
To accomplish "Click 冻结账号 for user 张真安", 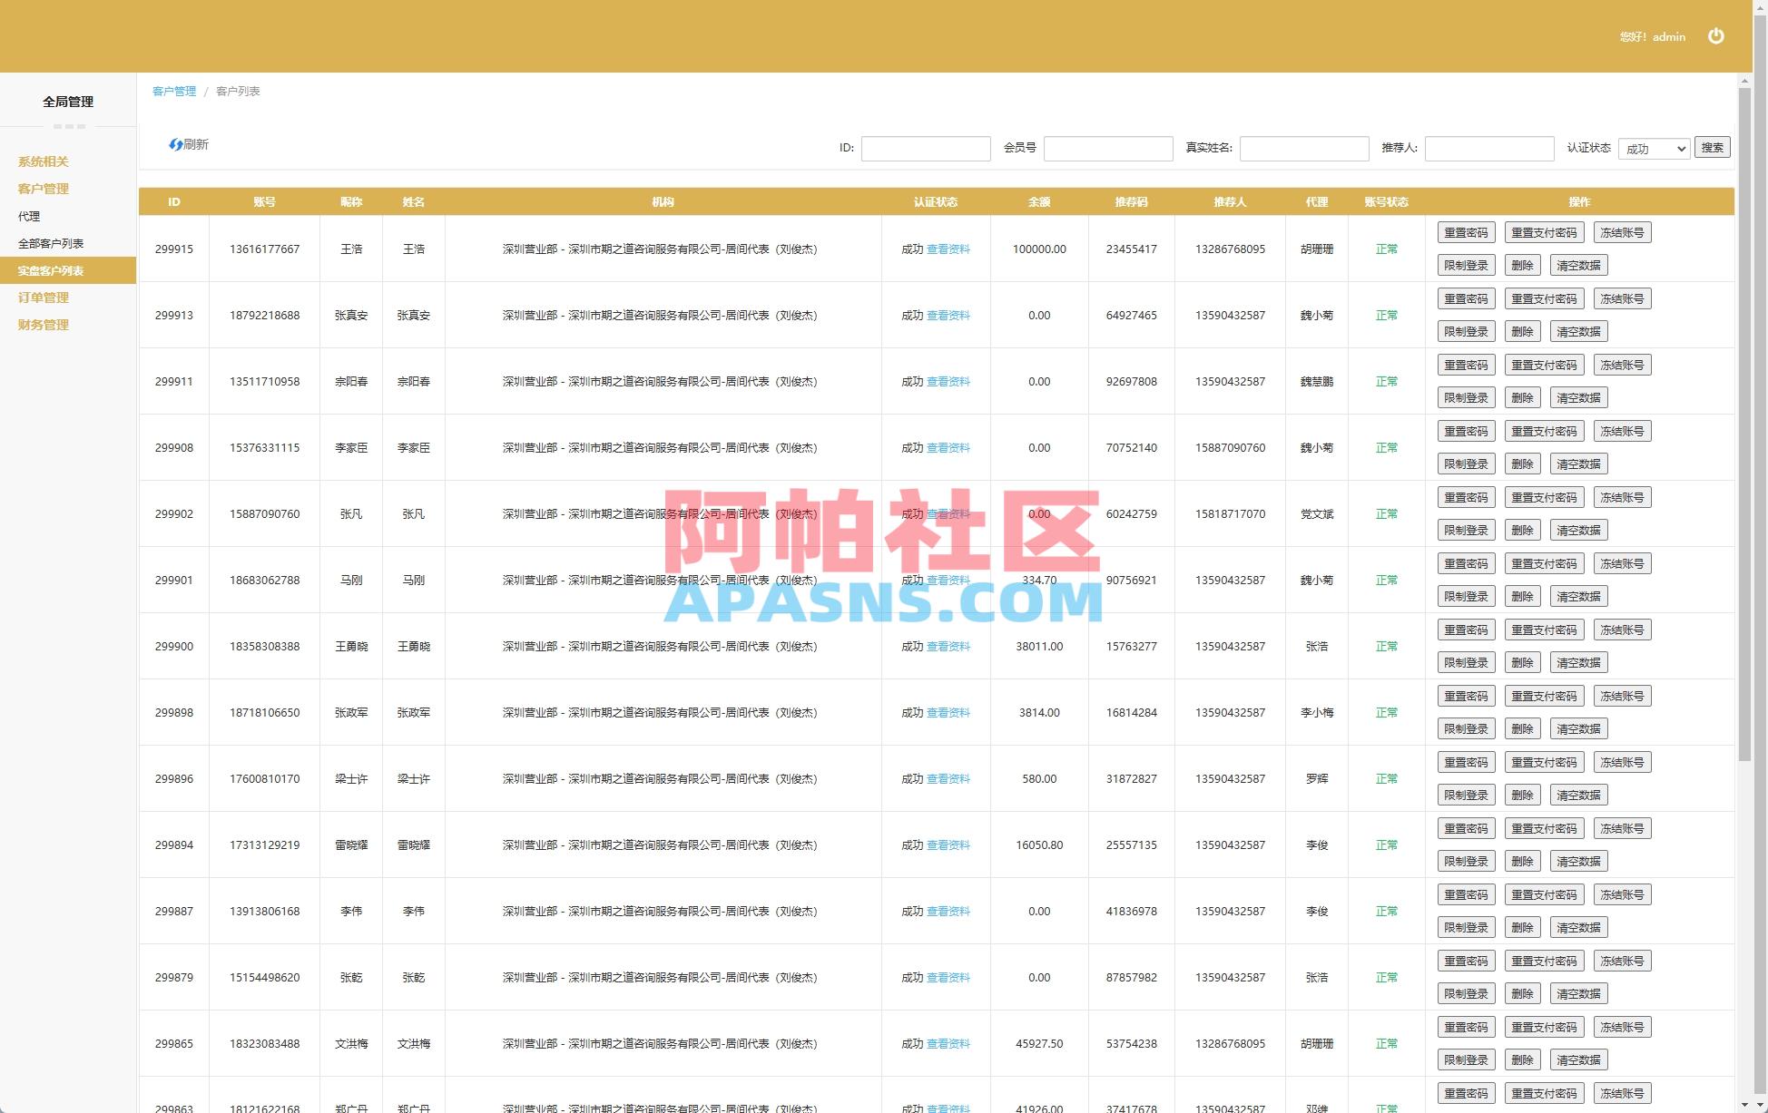I will point(1621,298).
